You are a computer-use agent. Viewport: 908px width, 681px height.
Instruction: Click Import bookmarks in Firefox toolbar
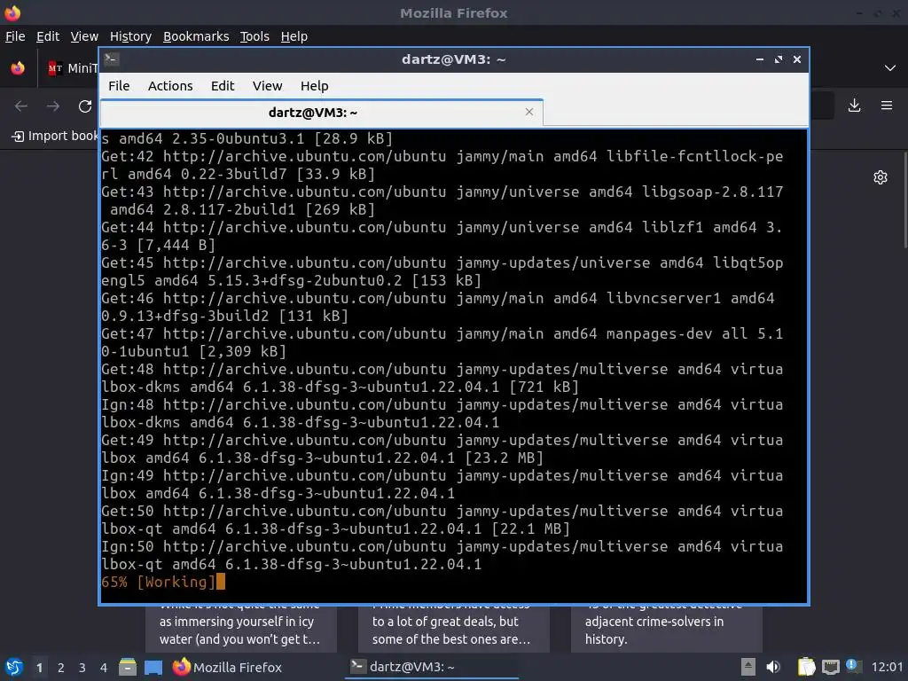click(56, 136)
